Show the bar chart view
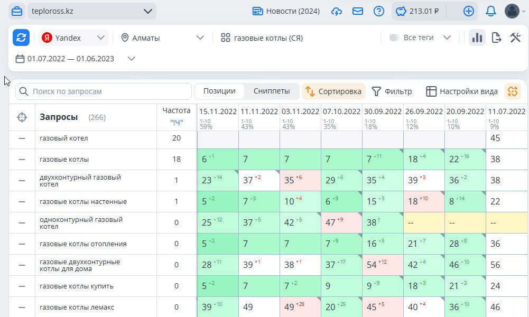This screenshot has height=317, width=529. pyautogui.click(x=477, y=38)
